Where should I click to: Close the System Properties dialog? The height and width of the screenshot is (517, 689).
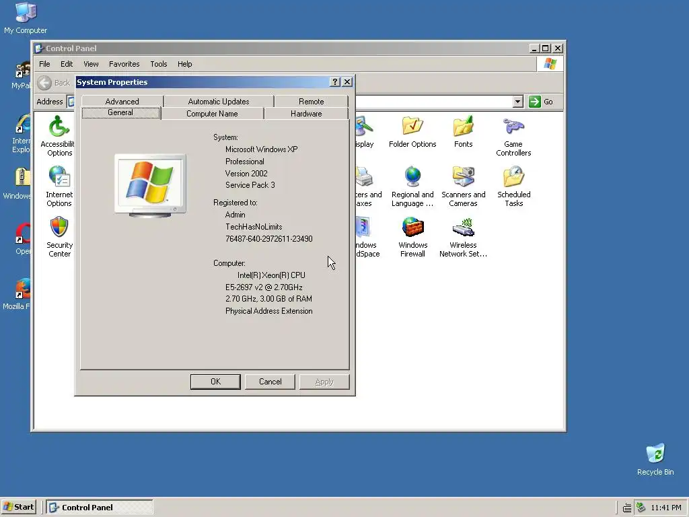click(347, 81)
